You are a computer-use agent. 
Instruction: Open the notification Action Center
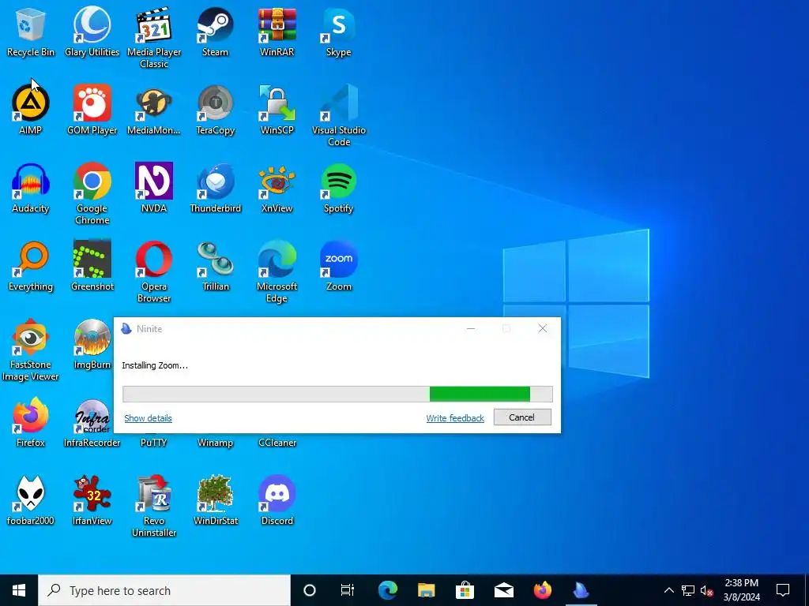(x=783, y=590)
